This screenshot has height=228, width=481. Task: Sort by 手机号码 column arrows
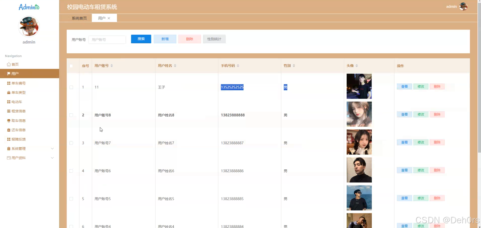tap(238, 66)
